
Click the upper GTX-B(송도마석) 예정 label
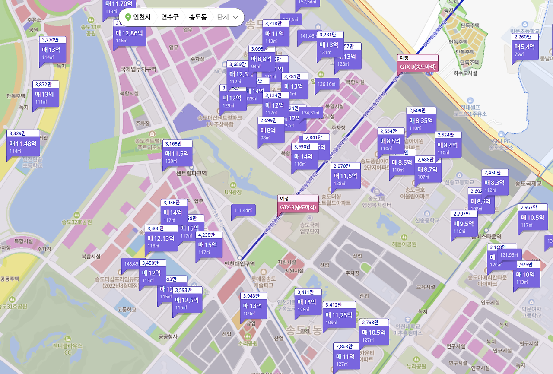coord(418,63)
